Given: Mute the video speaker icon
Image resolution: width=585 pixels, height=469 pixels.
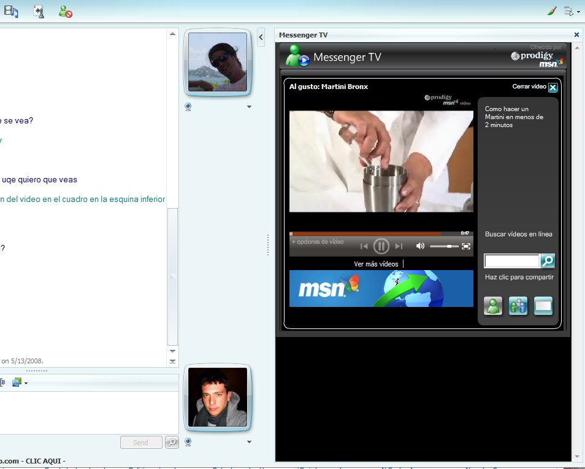Looking at the screenshot, I should [420, 246].
